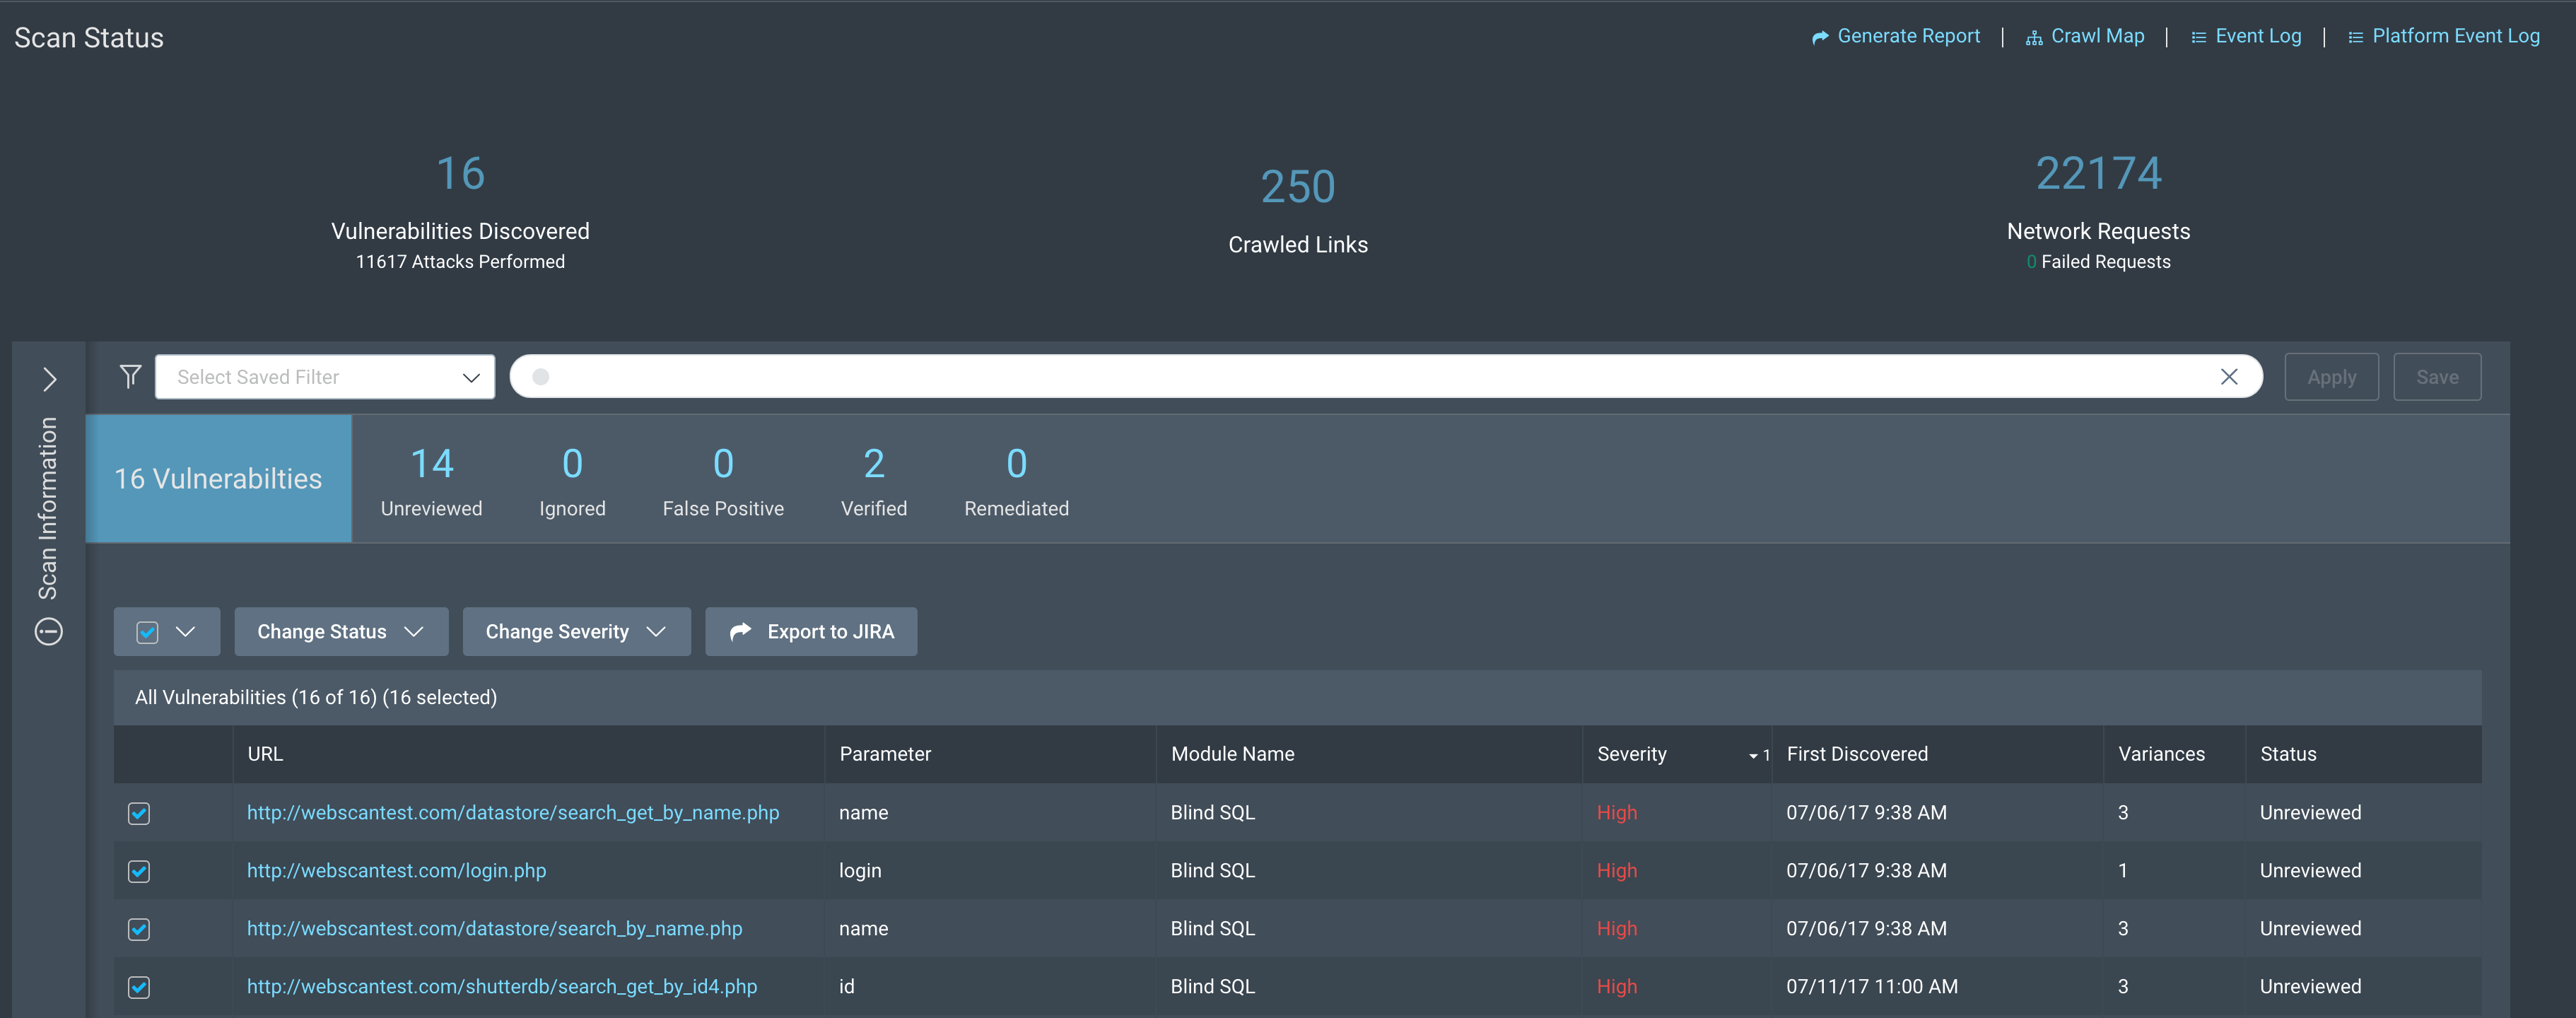Open the webscantest.com/login.php URL link

pos(396,870)
